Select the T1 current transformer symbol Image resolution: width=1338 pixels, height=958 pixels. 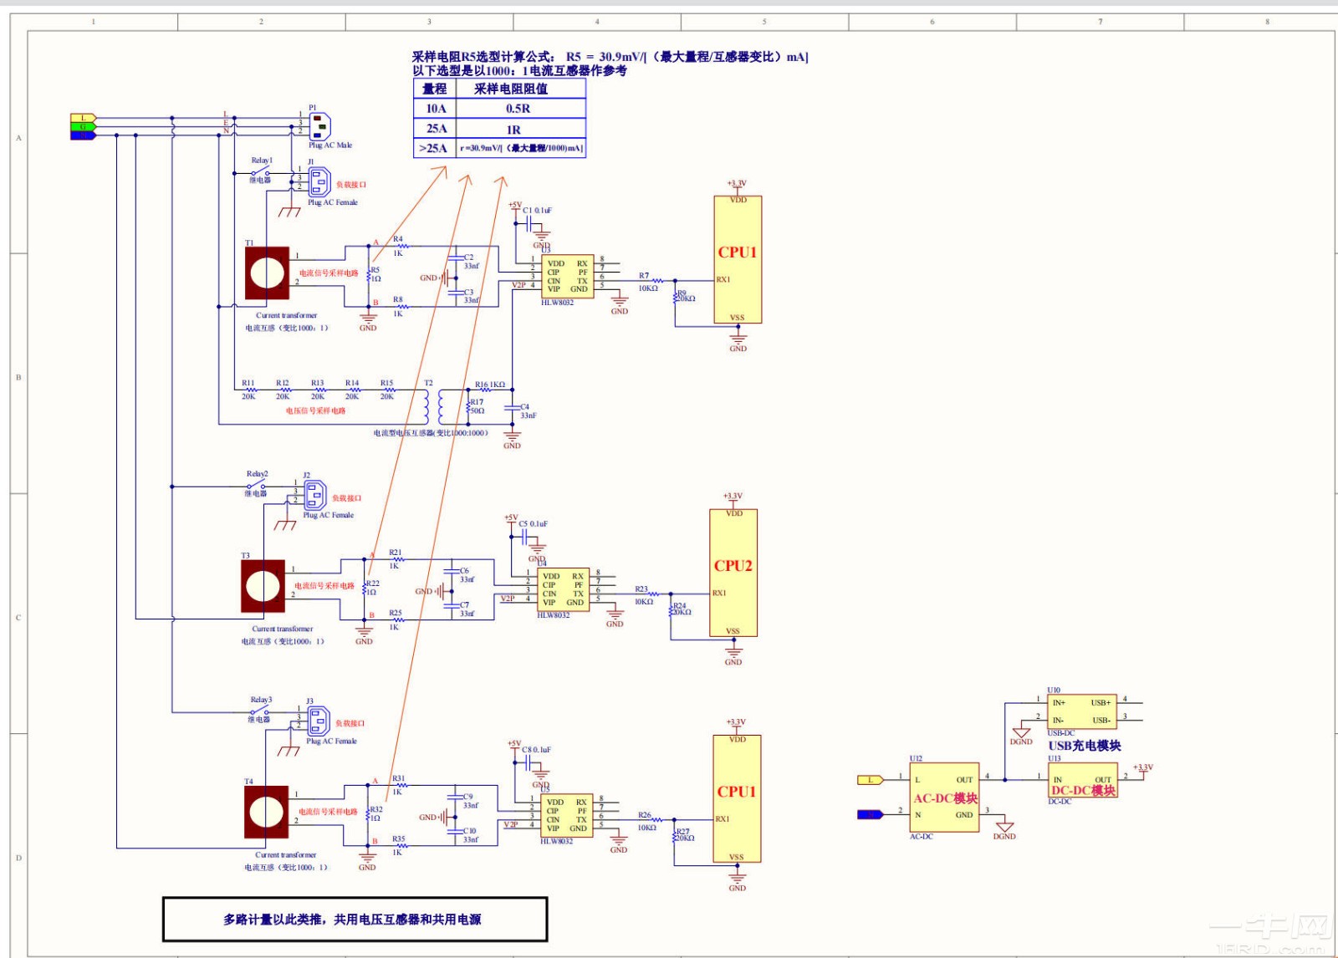(x=267, y=273)
